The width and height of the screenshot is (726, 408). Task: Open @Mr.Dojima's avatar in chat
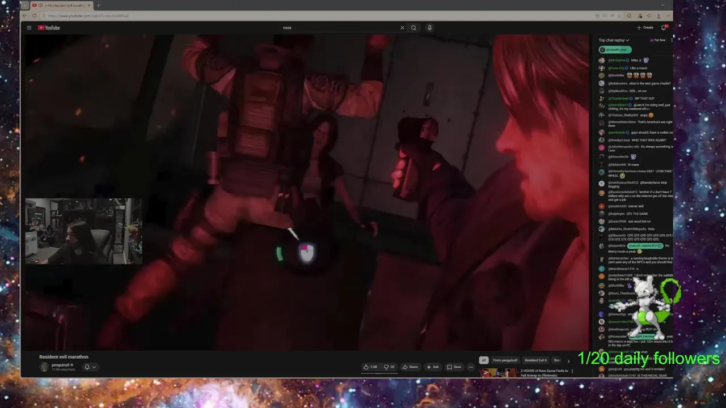pyautogui.click(x=602, y=60)
